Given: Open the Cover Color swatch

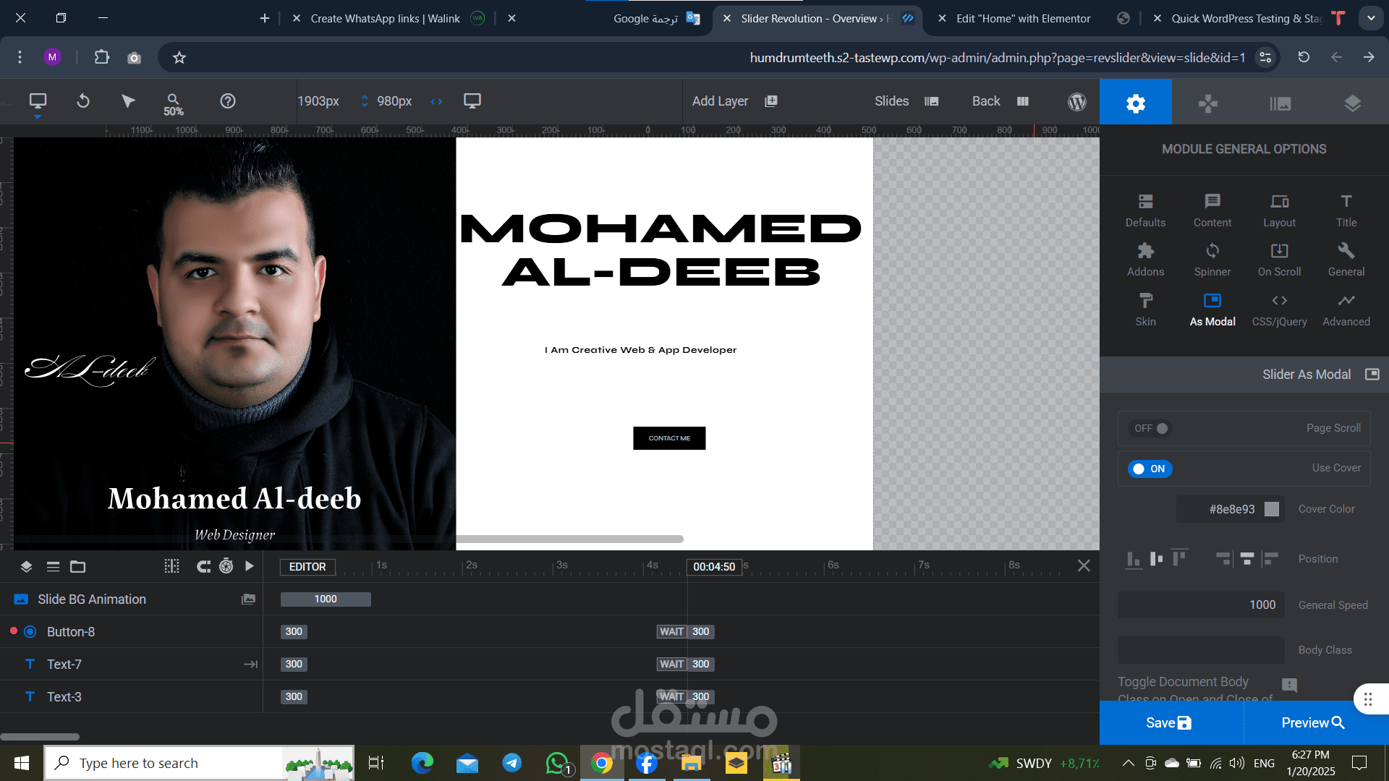Looking at the screenshot, I should click(1271, 509).
